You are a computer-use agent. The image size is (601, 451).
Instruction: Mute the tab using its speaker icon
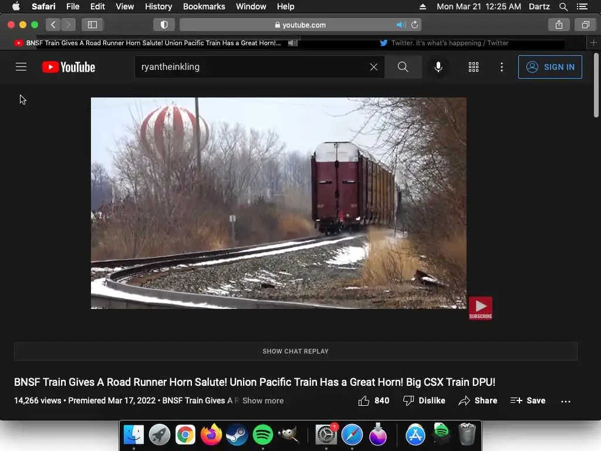pos(293,43)
